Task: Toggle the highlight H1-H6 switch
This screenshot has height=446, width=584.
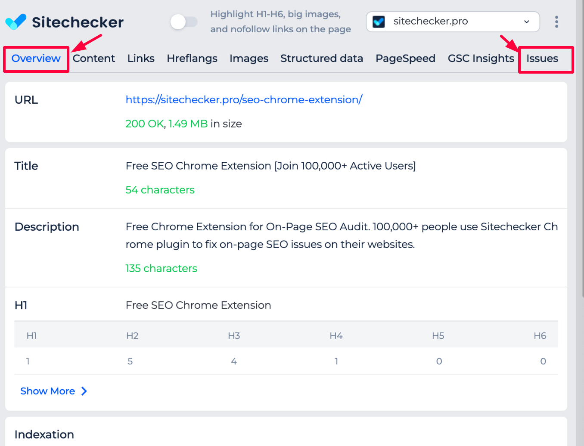Action: click(x=184, y=22)
